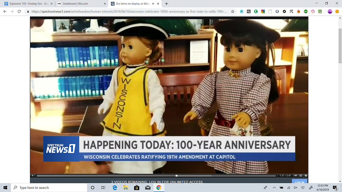Bookmark this page with the star icon
This screenshot has width=342, height=192.
click(x=233, y=11)
